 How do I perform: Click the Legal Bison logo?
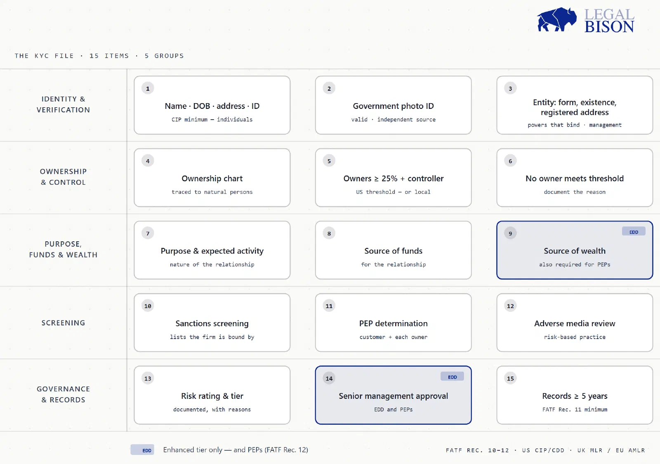point(586,19)
